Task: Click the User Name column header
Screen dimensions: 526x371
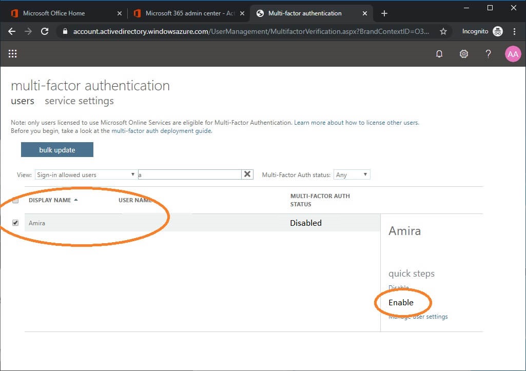Action: pyautogui.click(x=135, y=200)
